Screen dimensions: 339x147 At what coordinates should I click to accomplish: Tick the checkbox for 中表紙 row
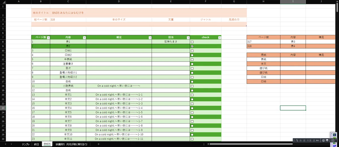pos(192,59)
